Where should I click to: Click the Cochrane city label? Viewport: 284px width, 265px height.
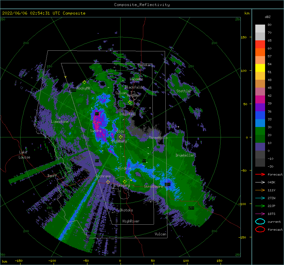pos(103,176)
